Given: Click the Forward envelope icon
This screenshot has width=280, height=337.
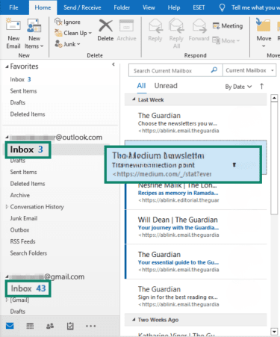Looking at the screenshot, I should 199,26.
